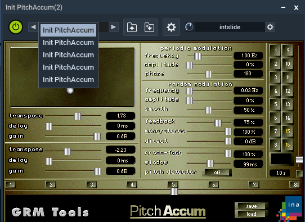Click the window slider handle
Viewport: 305px width, 222px height.
click(210, 164)
